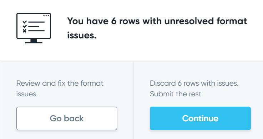Click the short middle line in checklist icon

coord(34,26)
